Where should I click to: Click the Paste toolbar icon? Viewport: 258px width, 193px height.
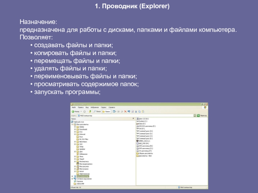(143, 111)
